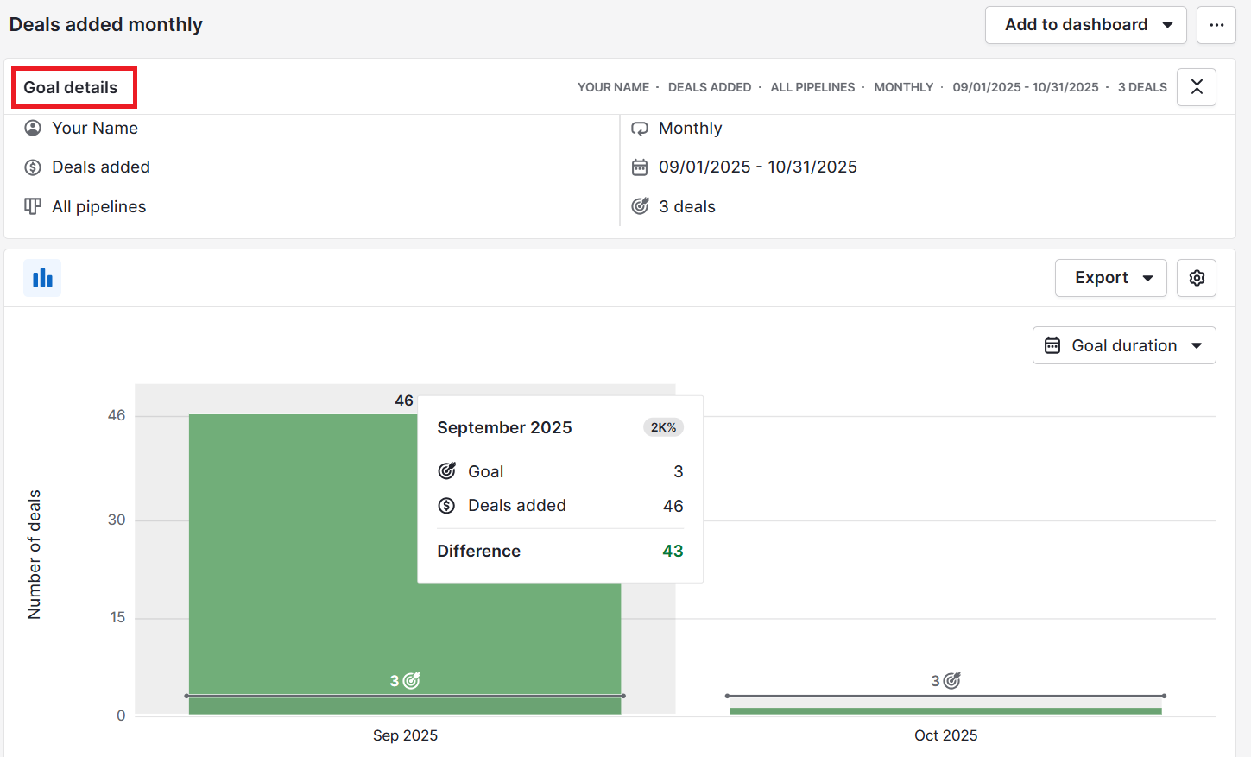Click the October 2025 goal target marker
Screen dimensions: 1251x757
(951, 681)
